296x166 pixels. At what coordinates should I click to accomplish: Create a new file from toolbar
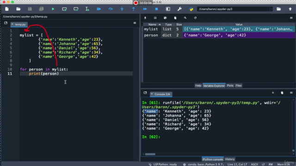click(x=7, y=9)
